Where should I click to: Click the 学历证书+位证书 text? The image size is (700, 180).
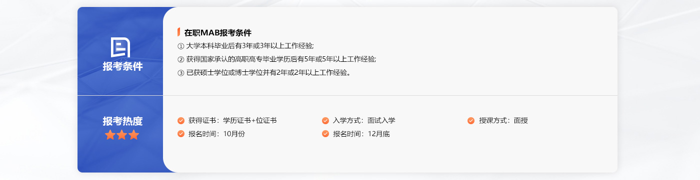click(x=250, y=121)
